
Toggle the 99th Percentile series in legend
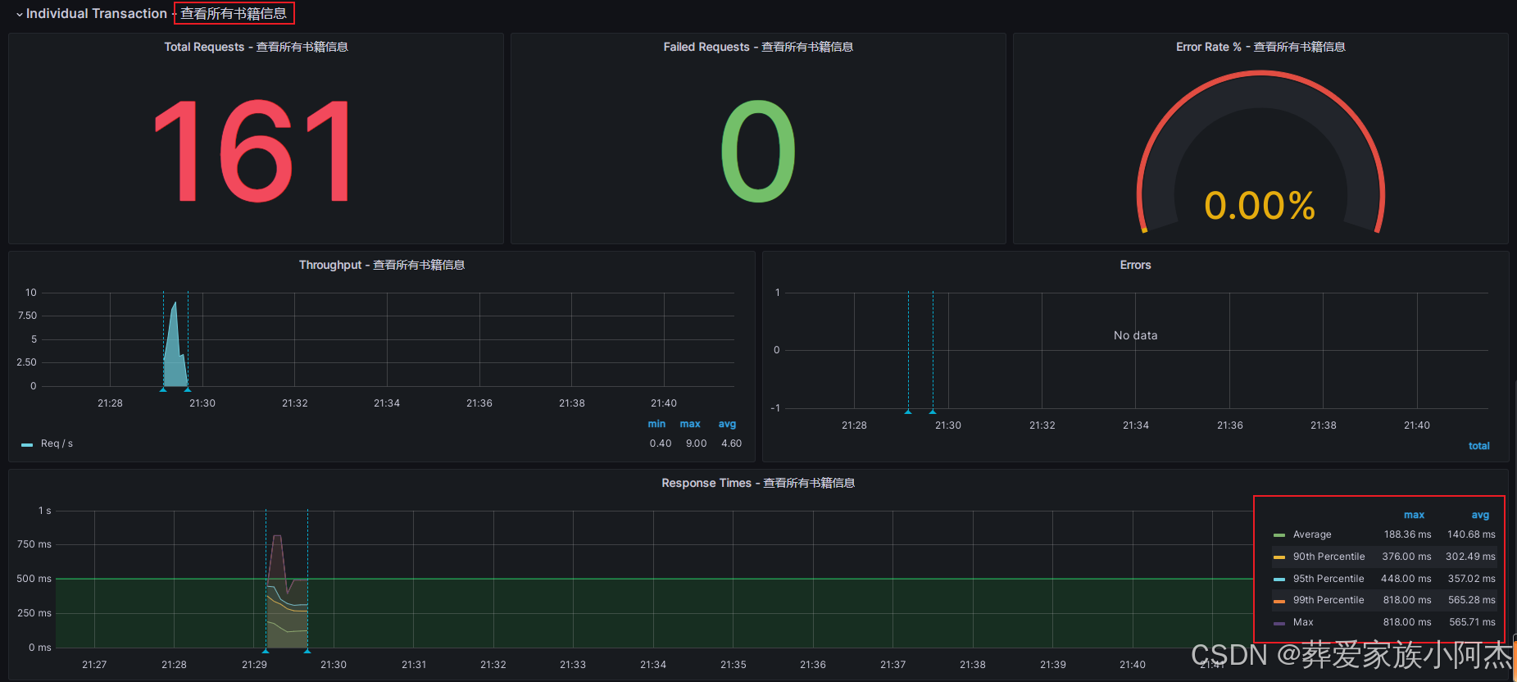pos(1329,600)
